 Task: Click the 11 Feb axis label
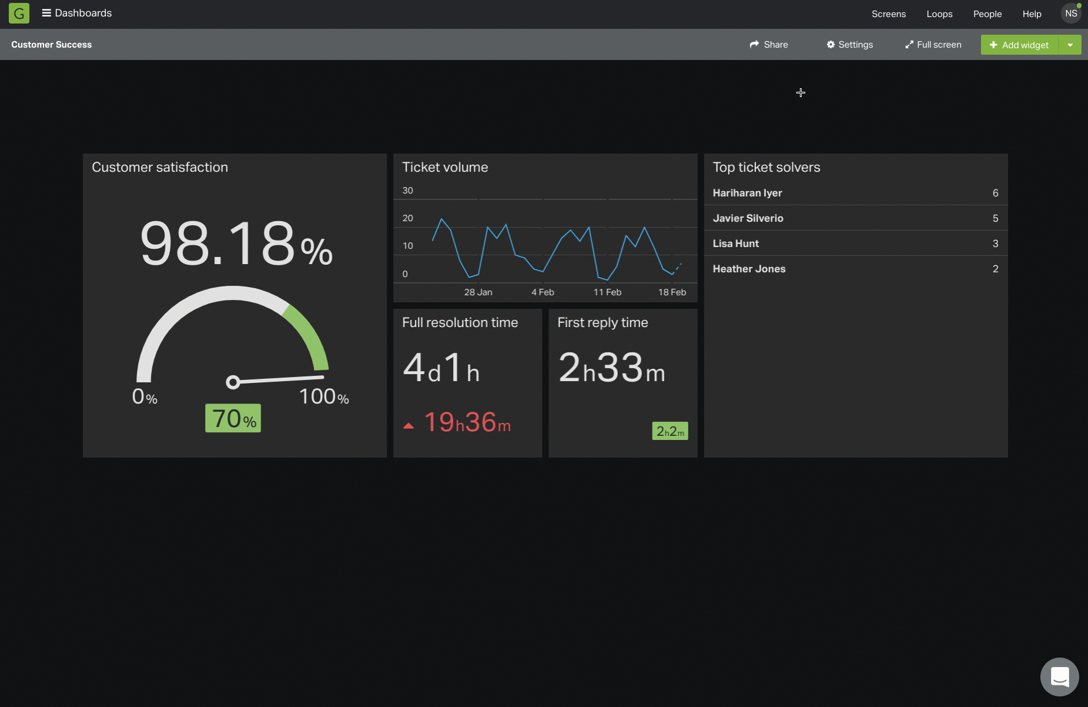[607, 292]
